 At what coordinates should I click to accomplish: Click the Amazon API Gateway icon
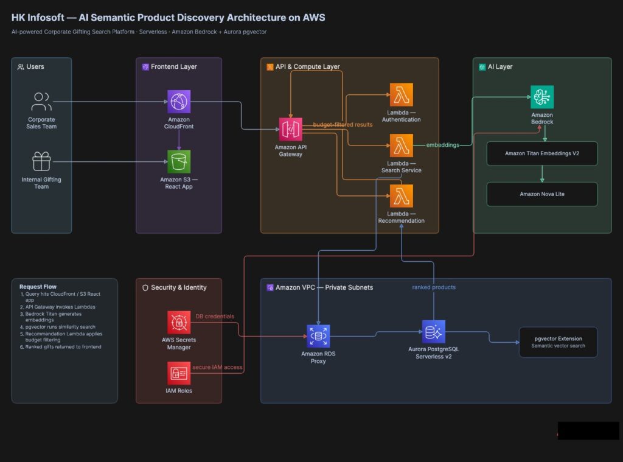click(x=290, y=129)
